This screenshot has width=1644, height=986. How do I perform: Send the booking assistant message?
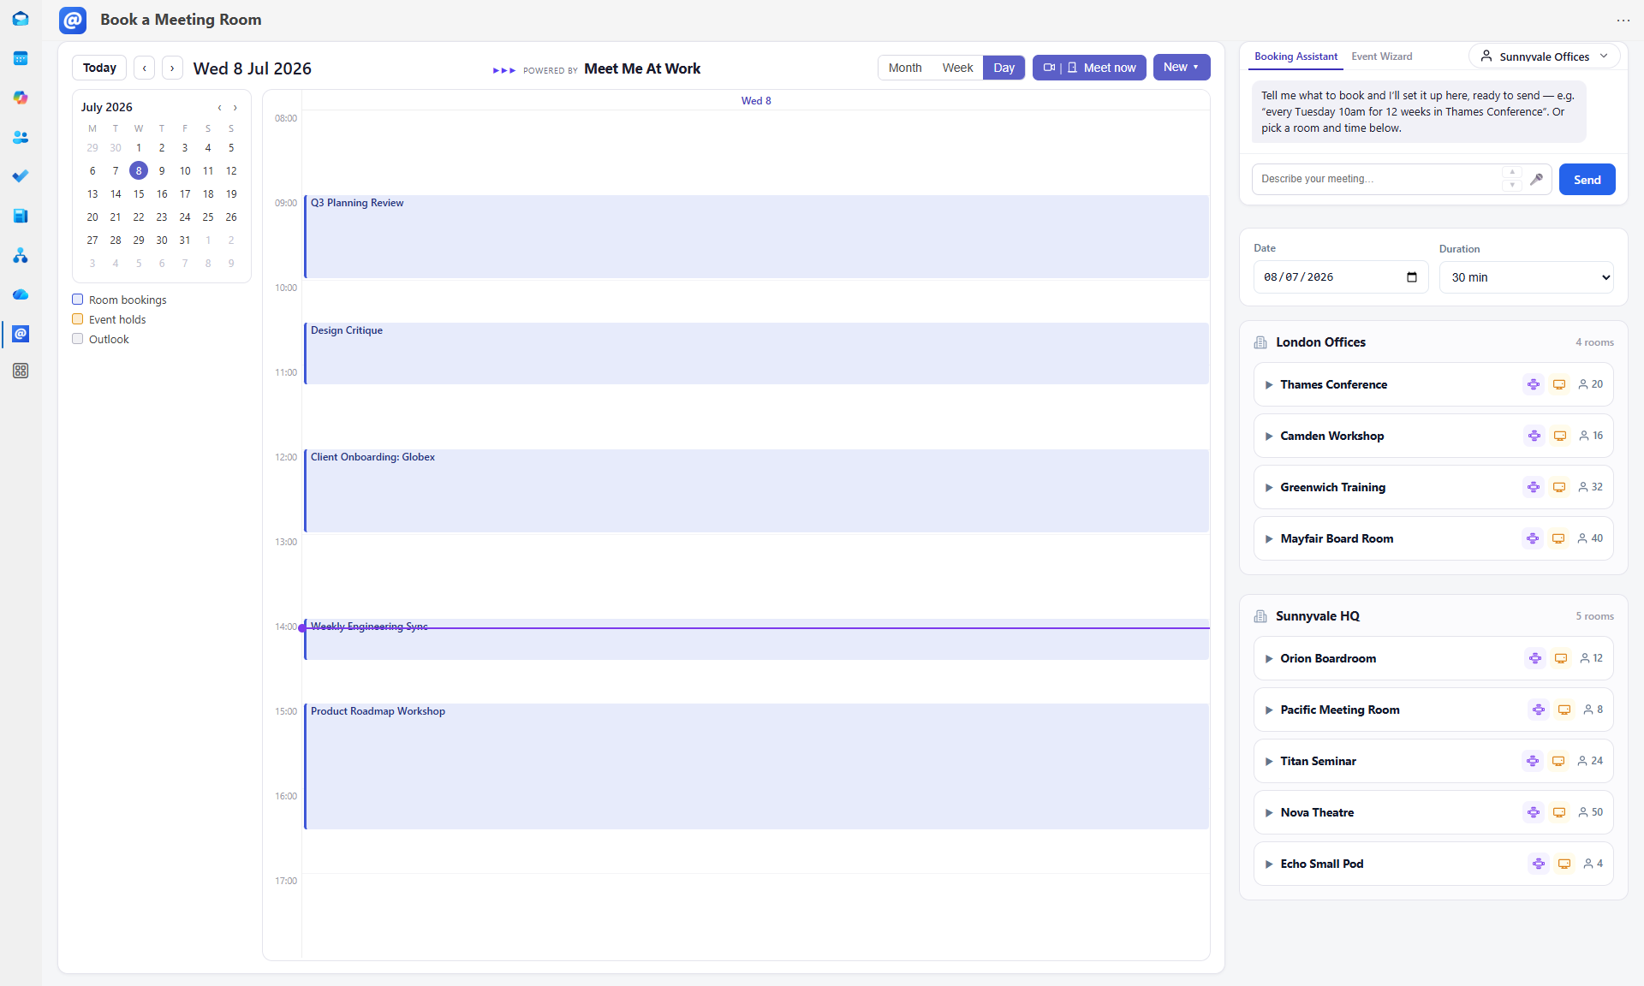tap(1587, 180)
